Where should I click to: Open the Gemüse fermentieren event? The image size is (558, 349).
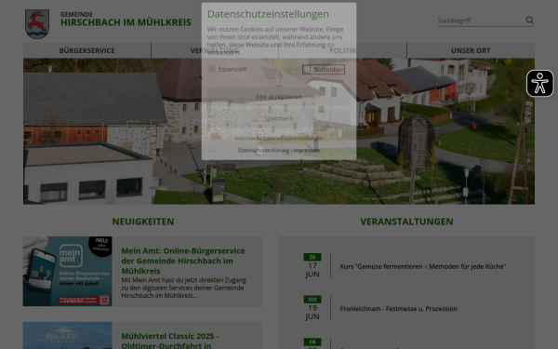pos(423,266)
